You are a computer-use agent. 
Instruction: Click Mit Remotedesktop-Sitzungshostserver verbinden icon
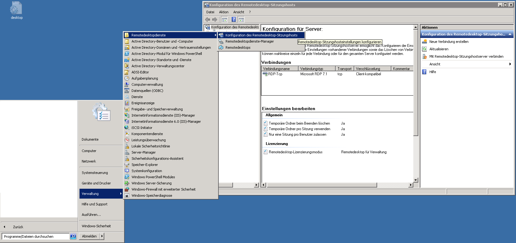(424, 56)
